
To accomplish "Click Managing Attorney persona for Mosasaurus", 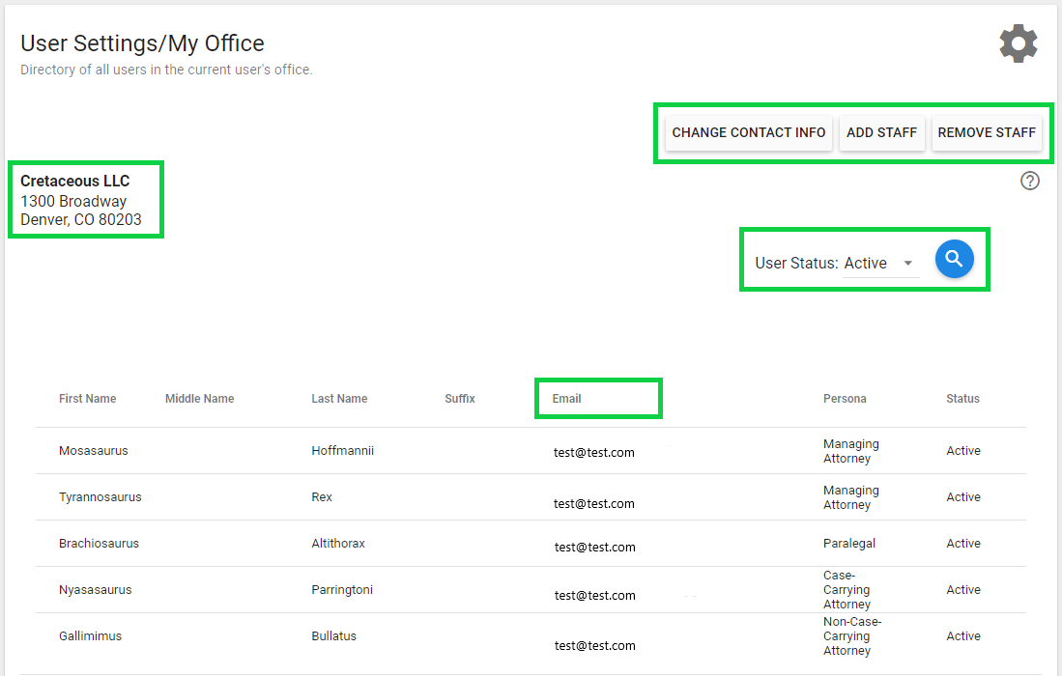I will (x=851, y=451).
